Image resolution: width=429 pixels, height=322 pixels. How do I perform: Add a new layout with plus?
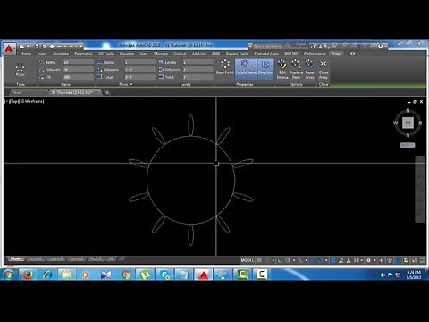tap(122, 258)
